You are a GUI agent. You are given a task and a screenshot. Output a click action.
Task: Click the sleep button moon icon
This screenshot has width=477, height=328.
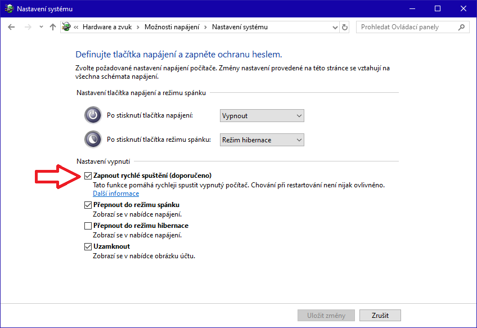point(92,140)
